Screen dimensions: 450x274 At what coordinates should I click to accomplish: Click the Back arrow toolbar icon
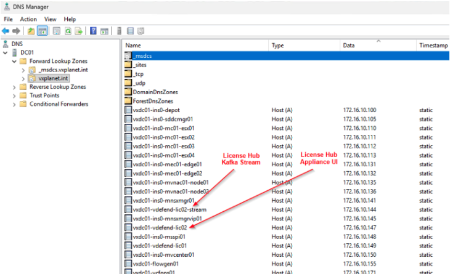point(6,31)
